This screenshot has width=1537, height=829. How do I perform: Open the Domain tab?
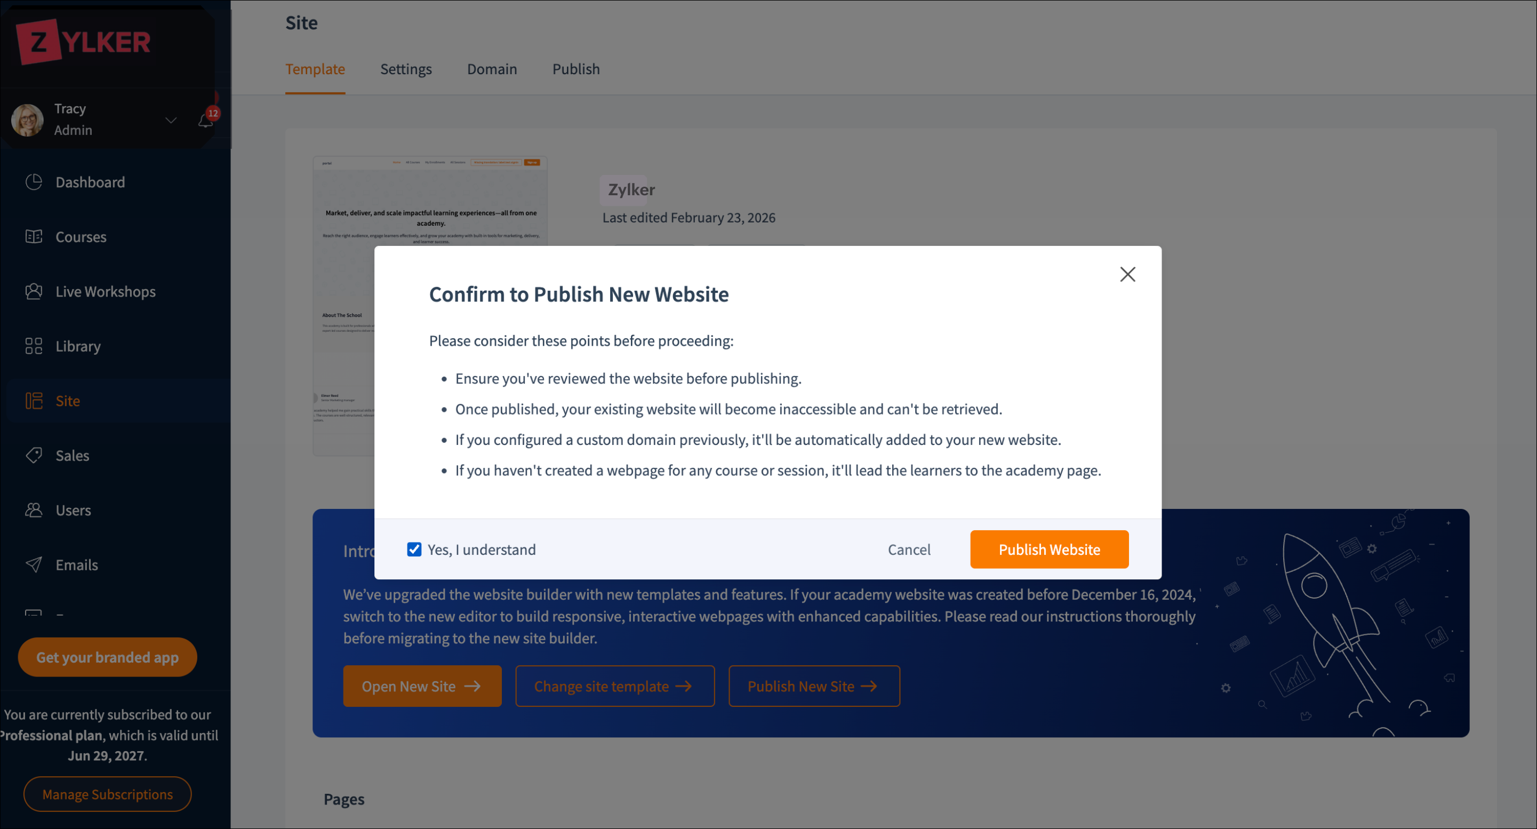492,69
